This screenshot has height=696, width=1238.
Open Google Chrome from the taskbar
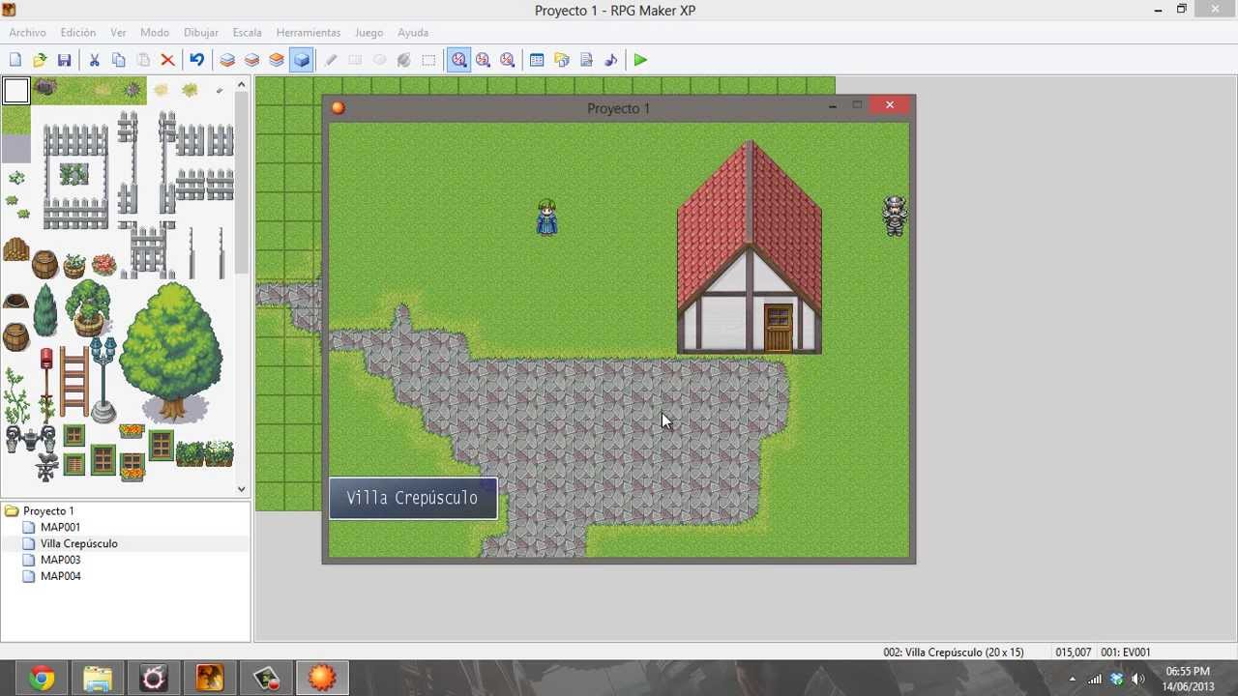[42, 679]
